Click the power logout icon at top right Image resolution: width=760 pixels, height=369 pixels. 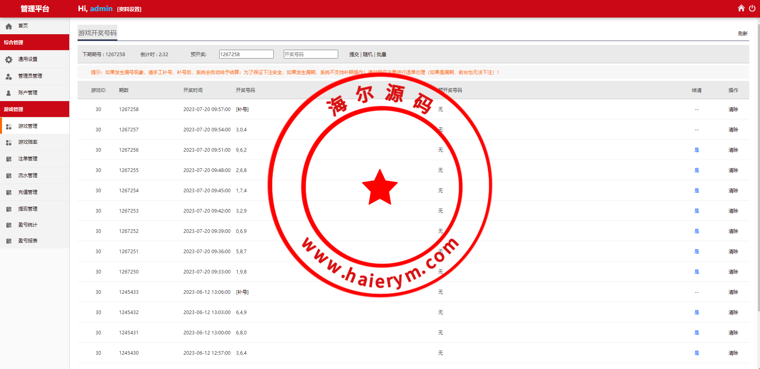752,8
